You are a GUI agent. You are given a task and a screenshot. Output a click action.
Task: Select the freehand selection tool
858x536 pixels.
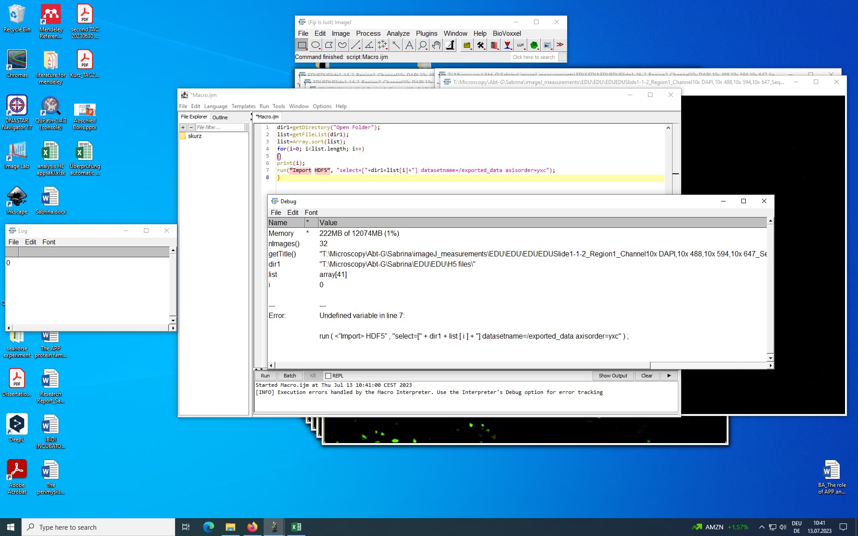[342, 45]
